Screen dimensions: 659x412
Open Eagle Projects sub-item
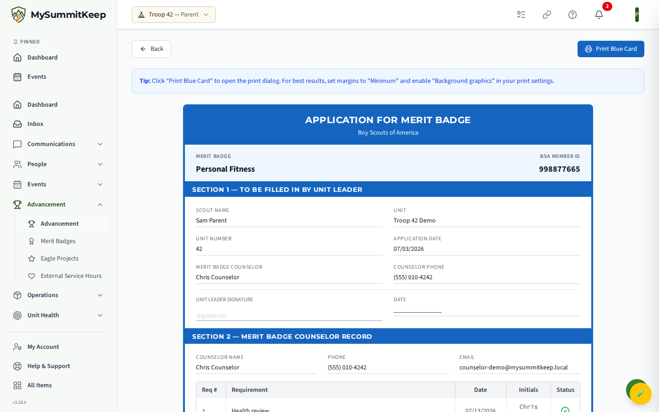tap(66, 258)
